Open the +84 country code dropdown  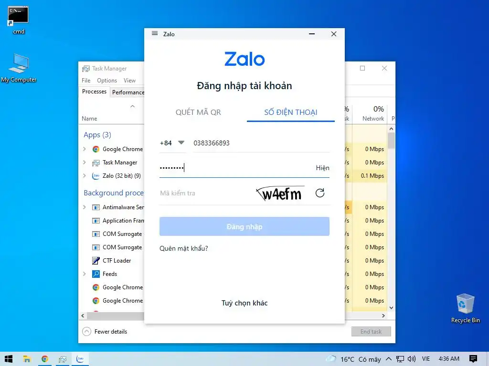172,143
